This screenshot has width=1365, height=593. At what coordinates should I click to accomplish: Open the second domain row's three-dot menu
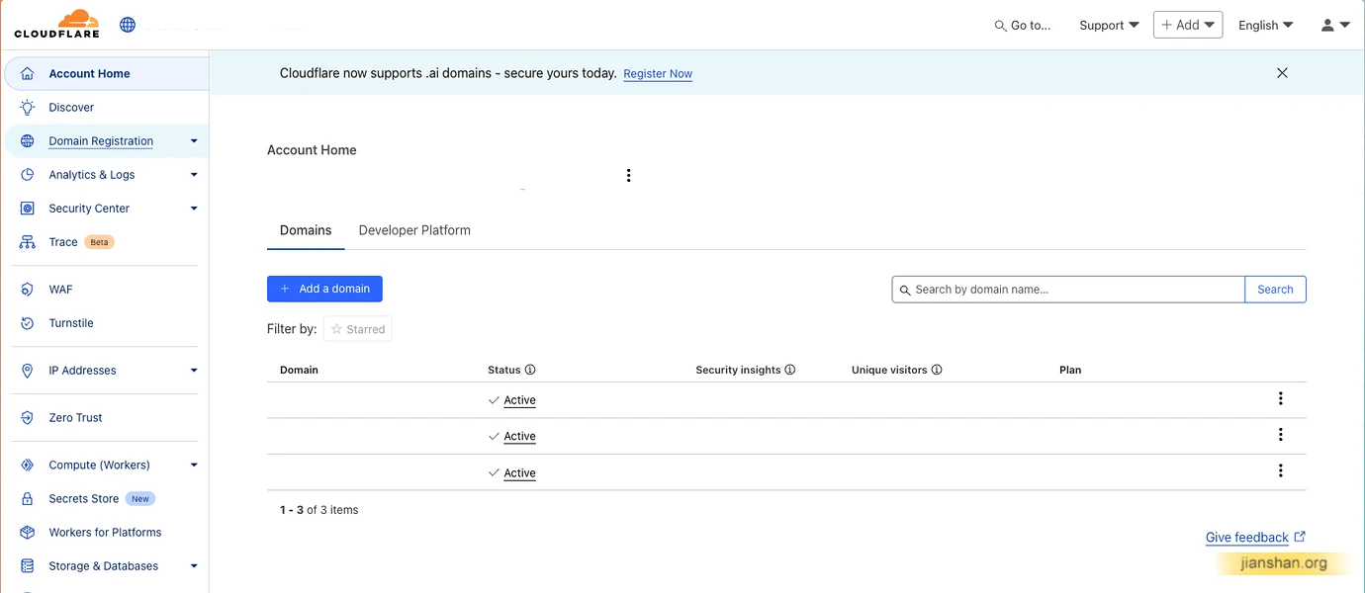tap(1280, 434)
